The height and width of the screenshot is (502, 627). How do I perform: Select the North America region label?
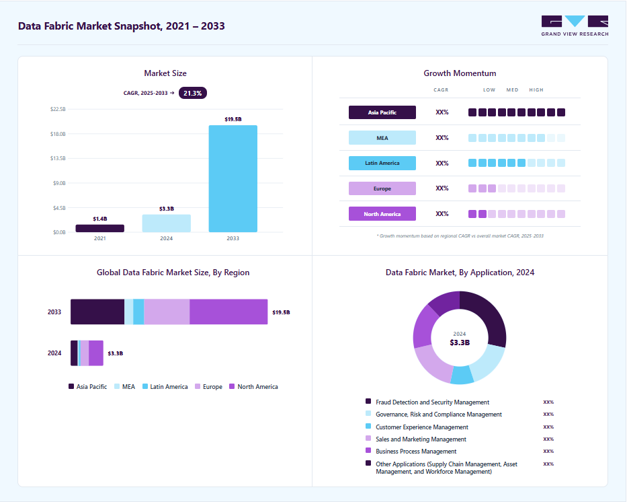click(382, 214)
